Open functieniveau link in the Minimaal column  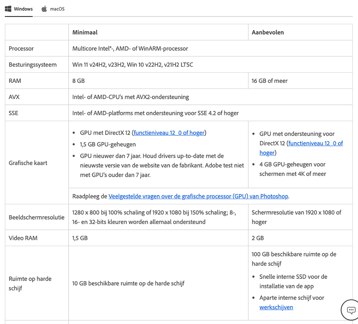coord(170,133)
